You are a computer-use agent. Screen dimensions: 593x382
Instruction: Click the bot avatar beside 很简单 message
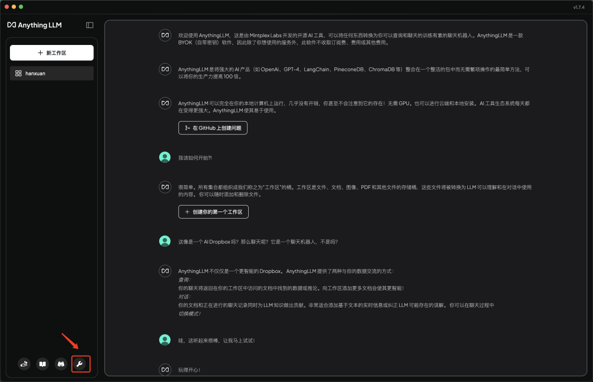pos(165,187)
